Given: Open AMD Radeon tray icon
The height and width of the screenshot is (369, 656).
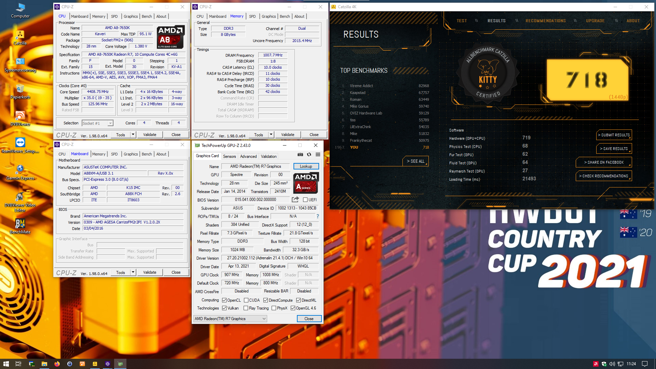Looking at the screenshot, I should tap(596, 364).
